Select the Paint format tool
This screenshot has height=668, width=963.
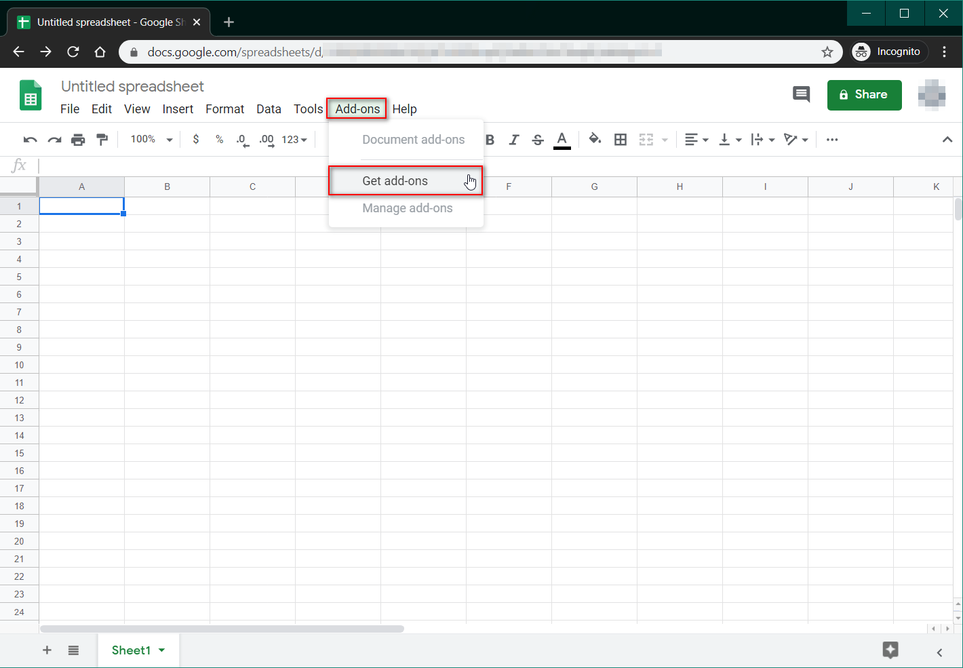pos(102,139)
